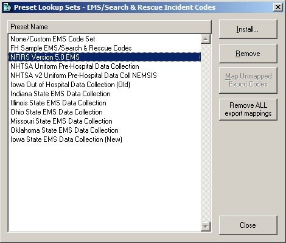286x243 pixels.
Task: Click the Remove button
Action: pos(248,54)
